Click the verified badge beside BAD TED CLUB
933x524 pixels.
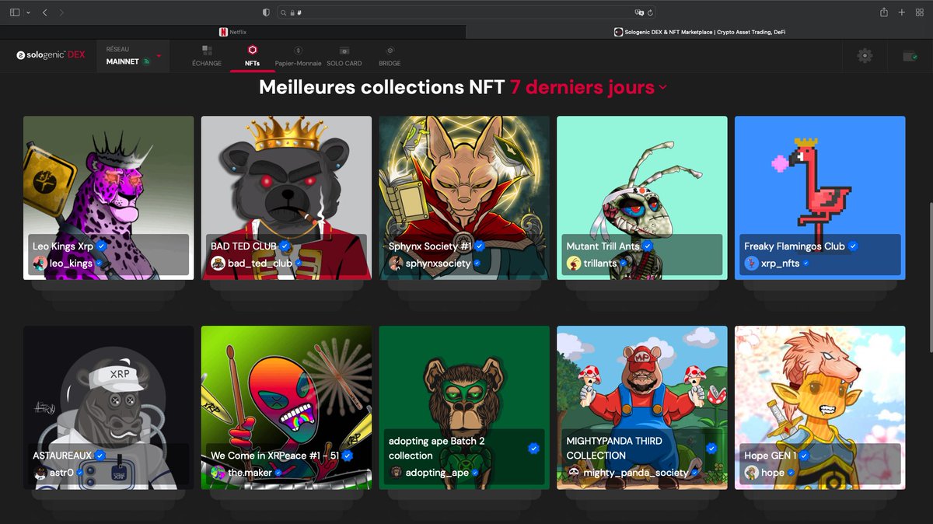click(x=285, y=246)
